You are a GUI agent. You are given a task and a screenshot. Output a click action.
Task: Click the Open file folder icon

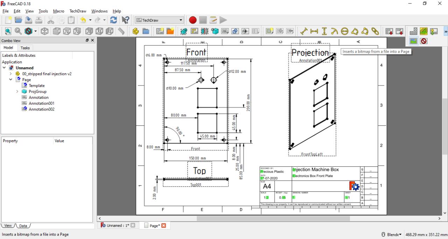tap(18, 20)
